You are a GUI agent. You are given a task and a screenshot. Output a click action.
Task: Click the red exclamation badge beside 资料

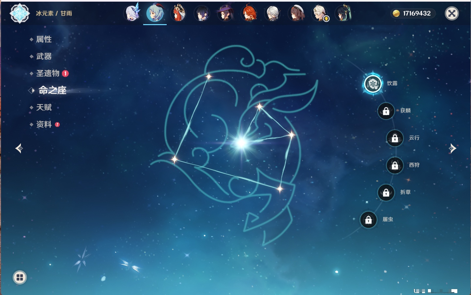coord(57,125)
